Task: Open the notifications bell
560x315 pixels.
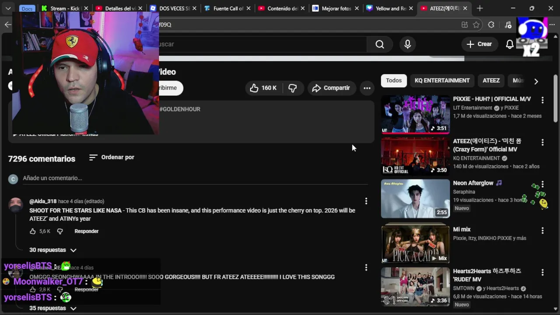Action: [510, 44]
